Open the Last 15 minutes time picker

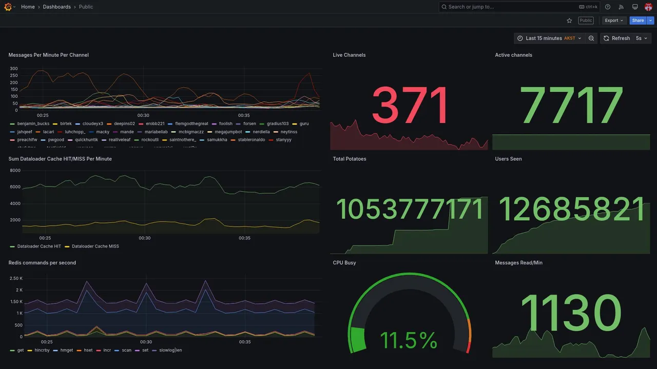point(549,38)
